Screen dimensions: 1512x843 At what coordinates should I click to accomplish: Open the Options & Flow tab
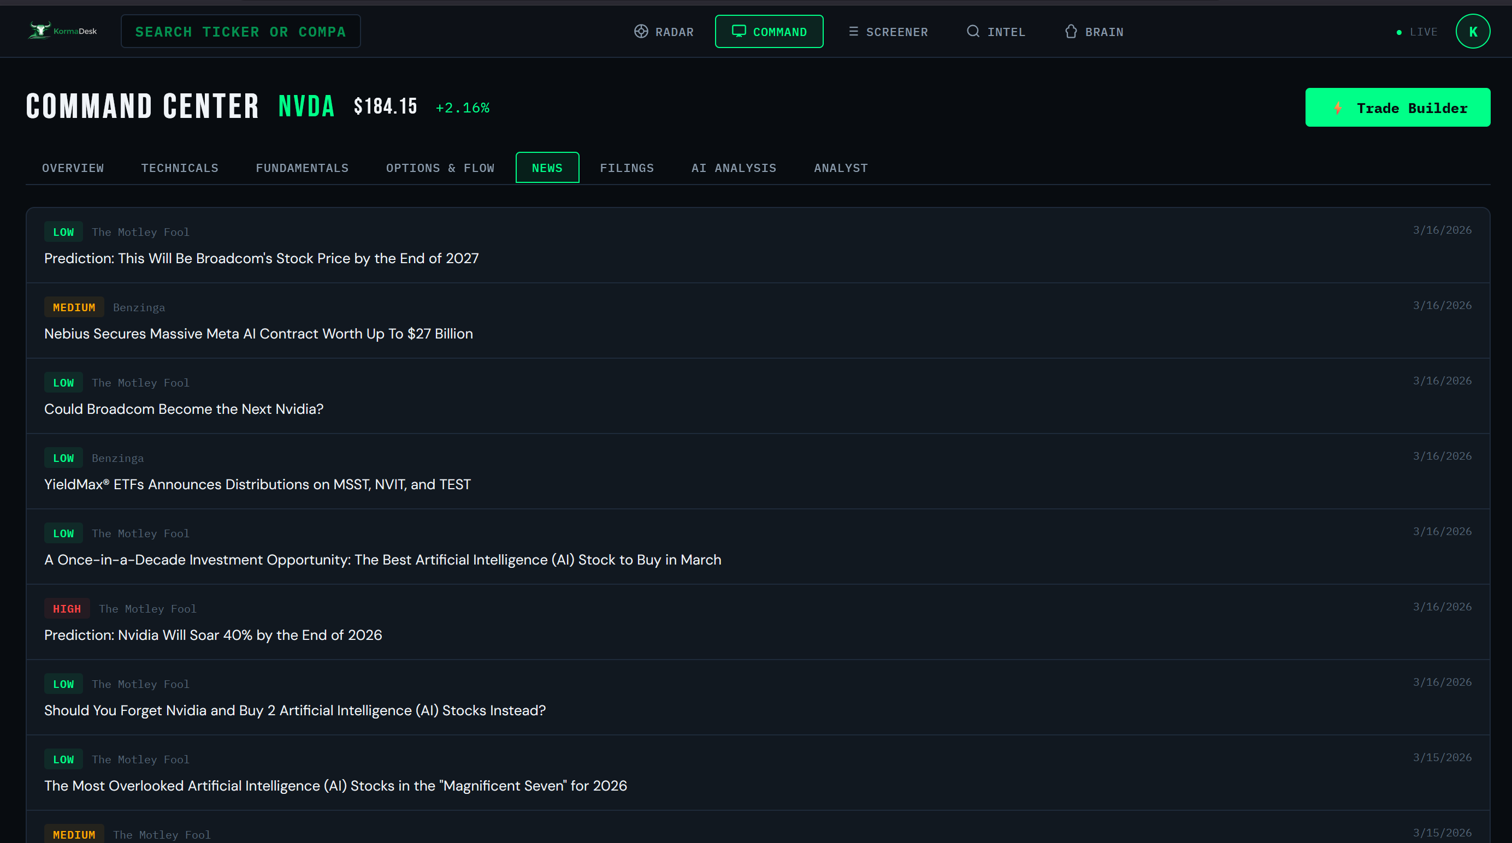440,168
